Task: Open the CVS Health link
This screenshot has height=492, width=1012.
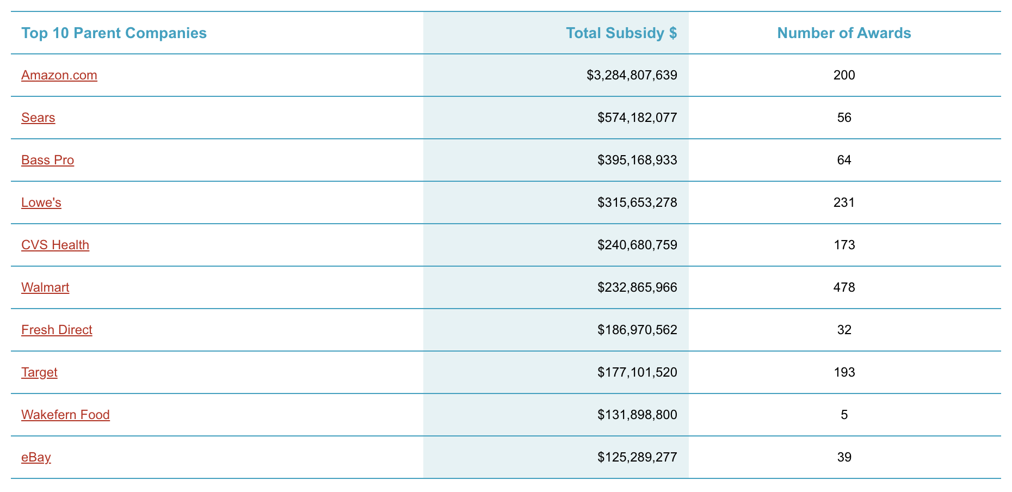Action: click(x=55, y=245)
